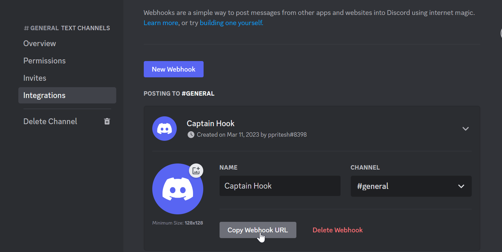Screen dimensions: 502x252
Task: Switch to the Invites section
Action: tap(35, 78)
